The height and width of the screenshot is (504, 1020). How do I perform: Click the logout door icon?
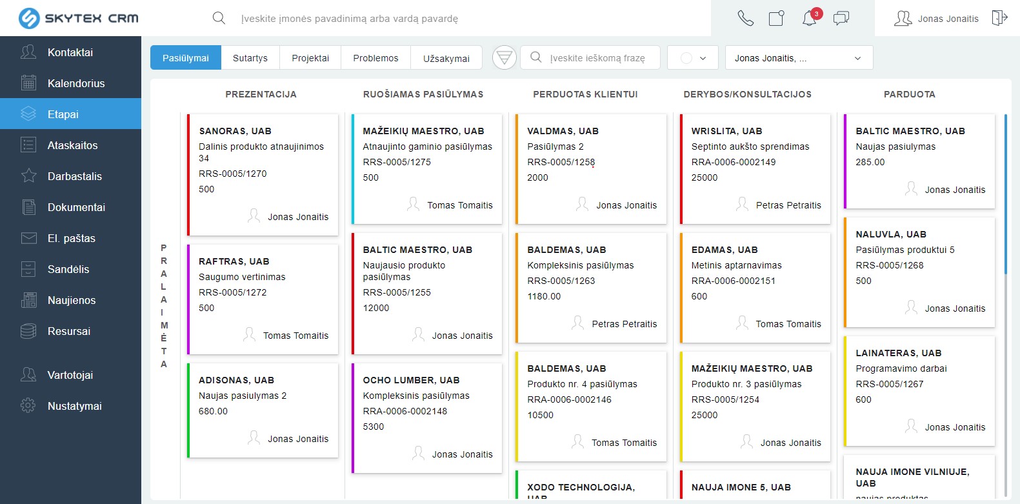point(999,18)
